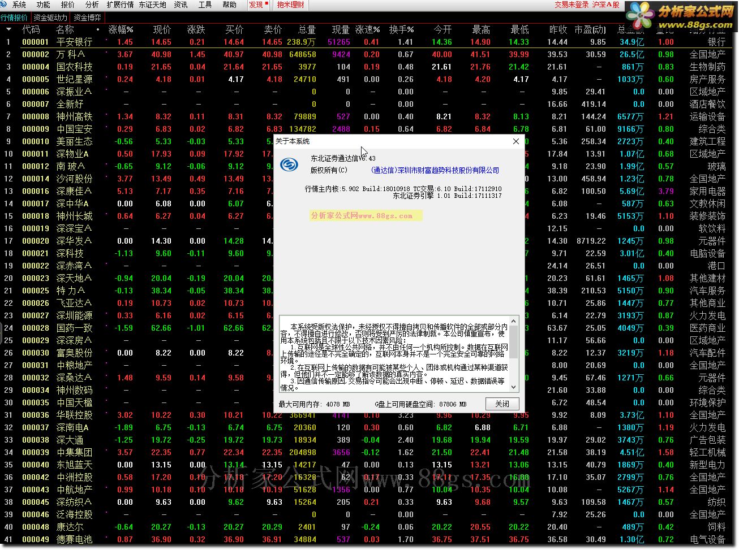This screenshot has height=550, width=739.
Task: Sort by the 市盈(动) column header
Action: [590, 29]
